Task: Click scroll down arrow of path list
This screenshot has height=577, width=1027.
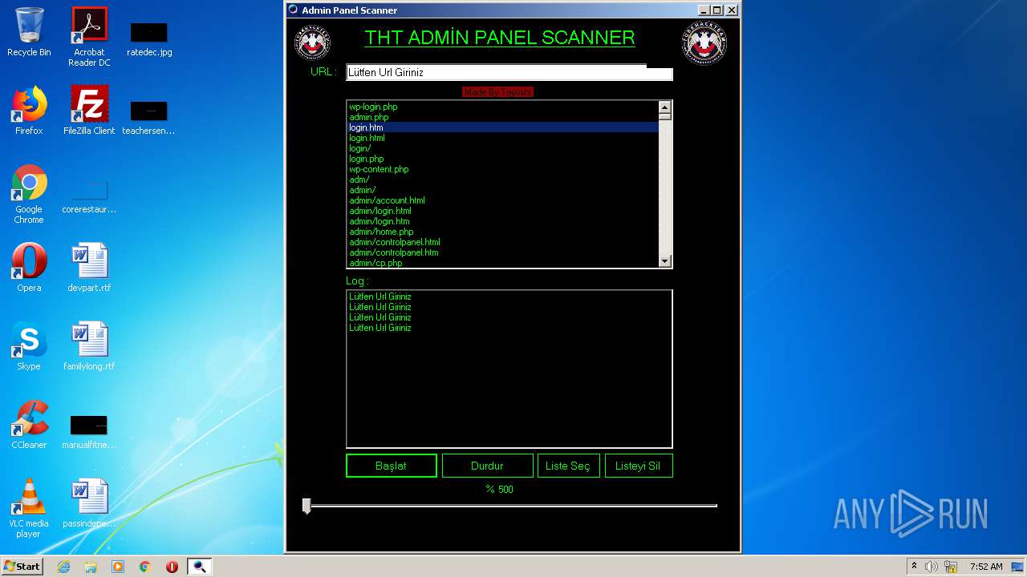Action: [x=664, y=261]
